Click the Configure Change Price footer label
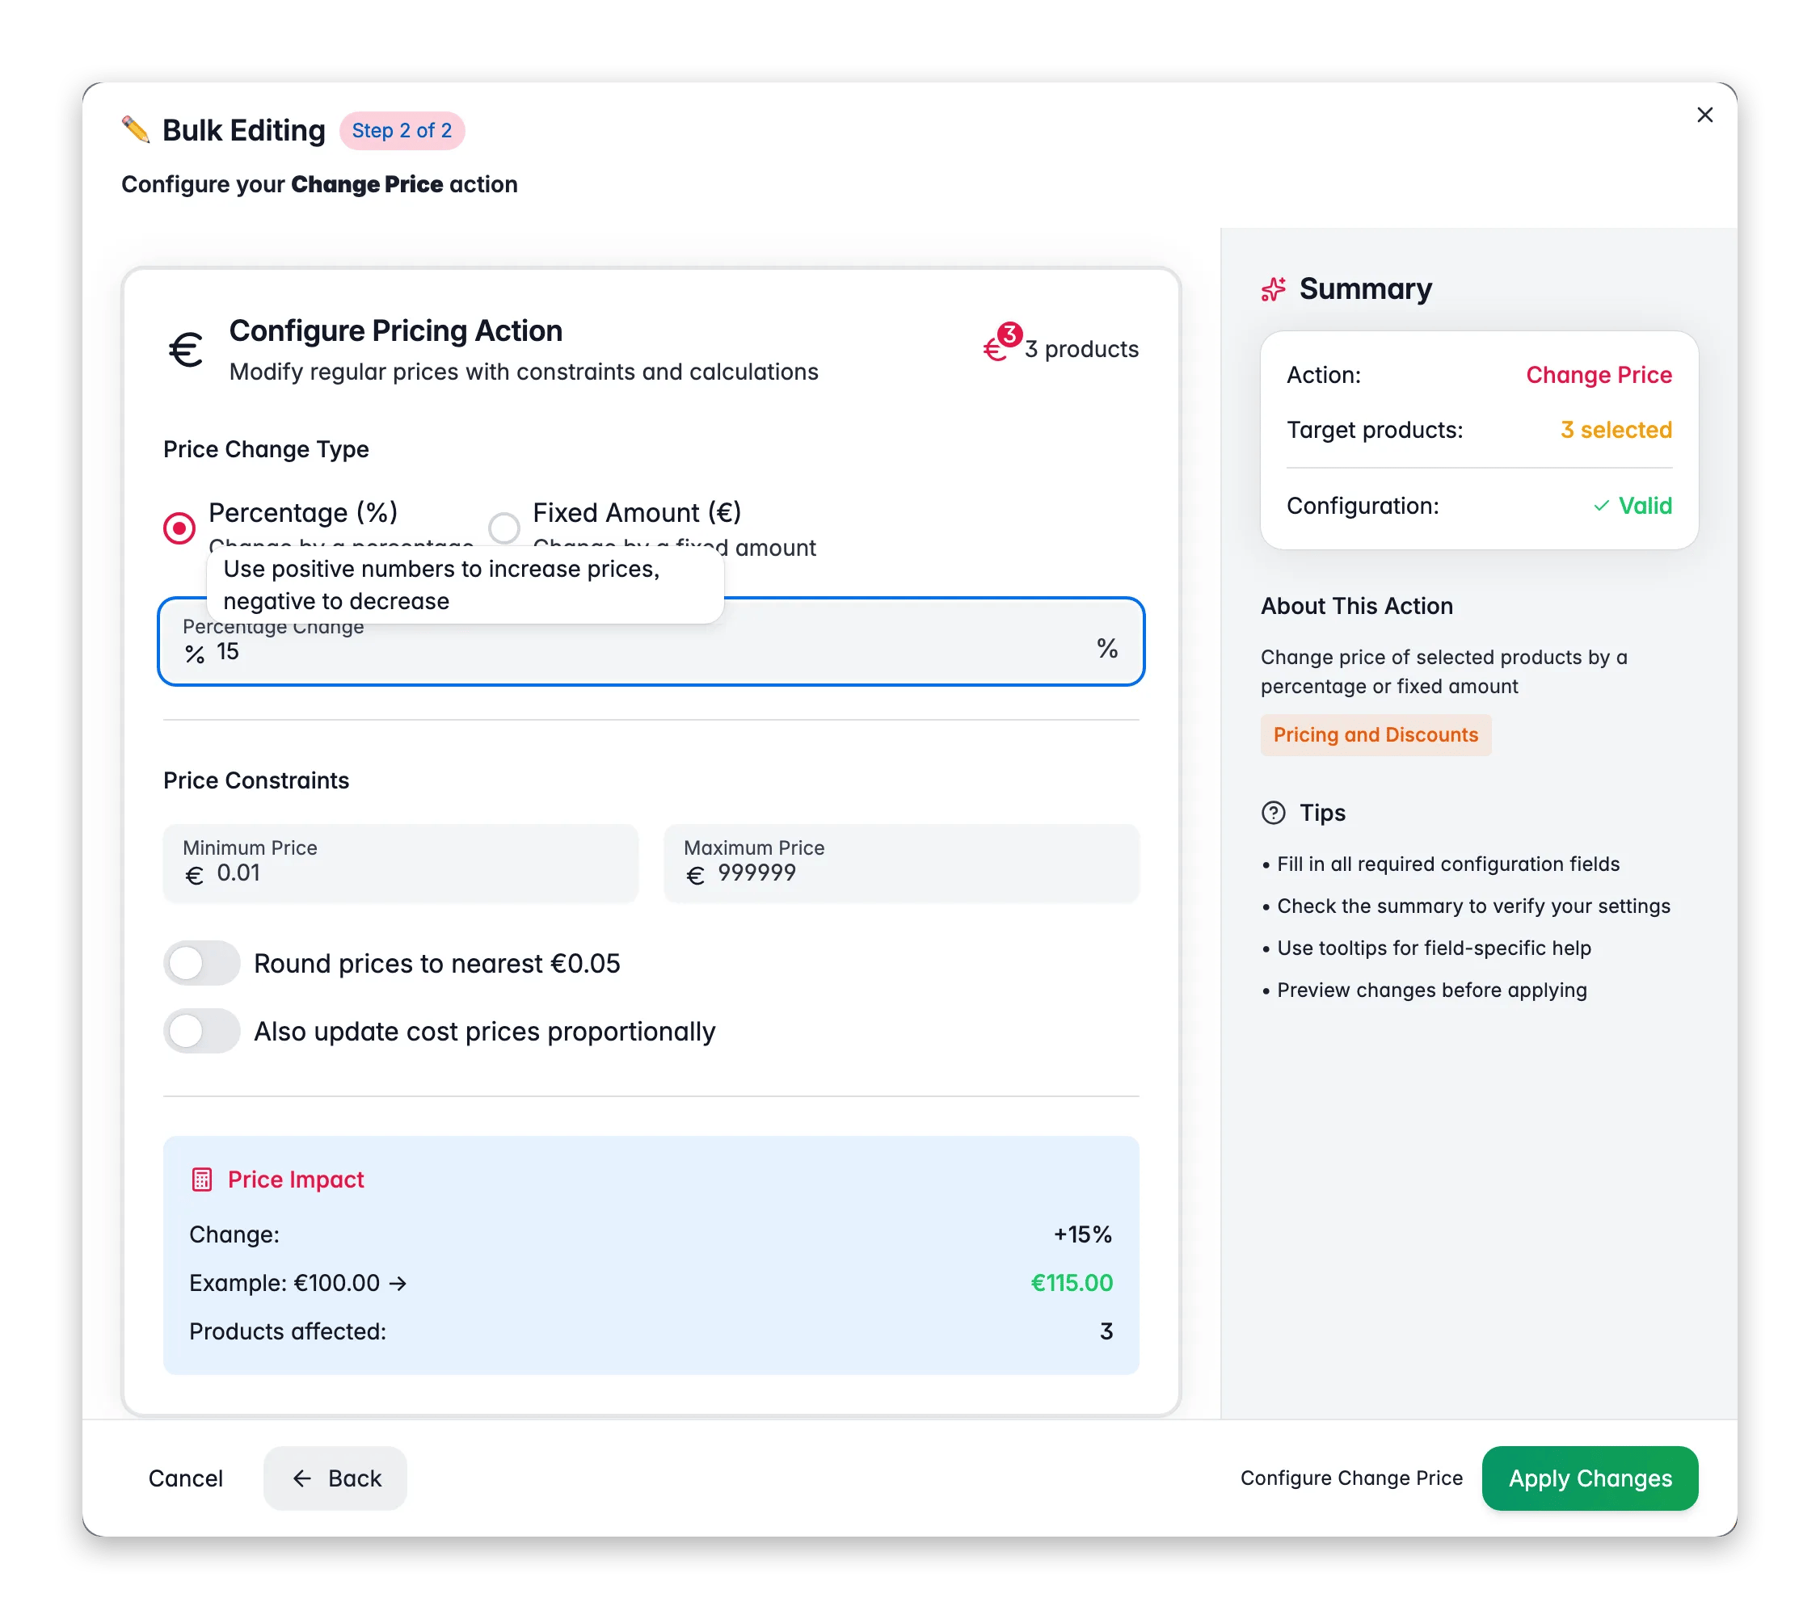Viewport: 1820px width, 1619px height. 1350,1478
